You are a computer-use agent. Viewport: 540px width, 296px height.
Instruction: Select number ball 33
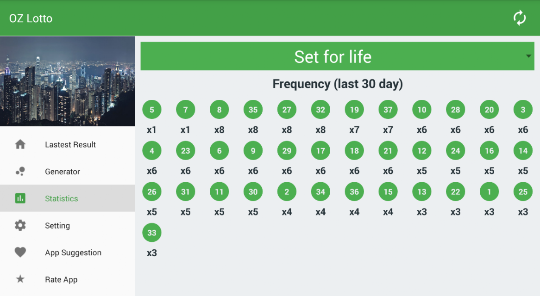(151, 233)
